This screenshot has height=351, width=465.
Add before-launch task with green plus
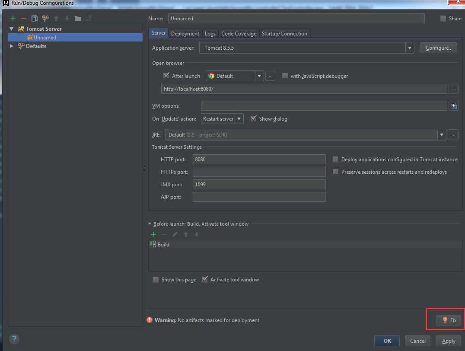point(153,234)
